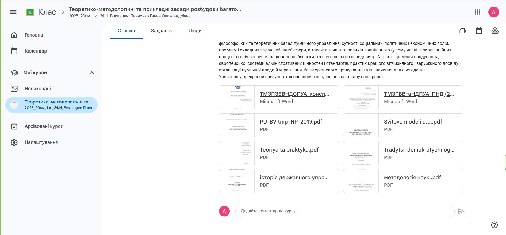This screenshot has height=235, width=506.
Task: Open the class calendar icon in toolbar
Action: 479,31
